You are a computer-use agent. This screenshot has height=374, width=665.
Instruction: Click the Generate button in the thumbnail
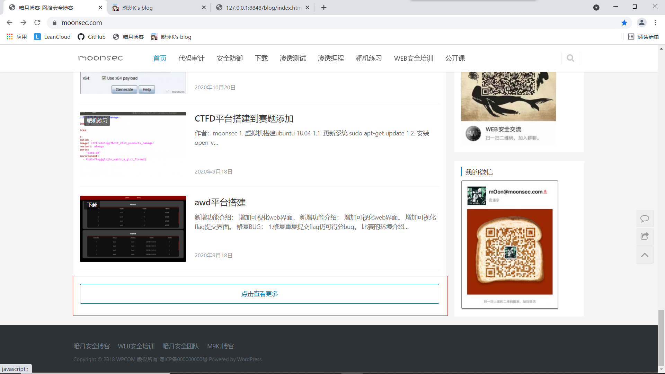coord(124,89)
